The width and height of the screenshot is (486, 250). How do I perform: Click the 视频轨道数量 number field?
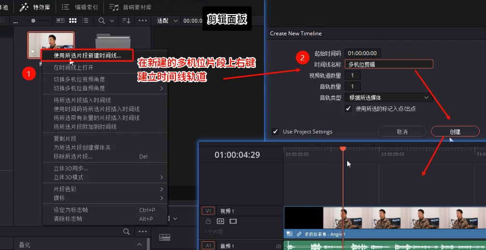point(353,75)
